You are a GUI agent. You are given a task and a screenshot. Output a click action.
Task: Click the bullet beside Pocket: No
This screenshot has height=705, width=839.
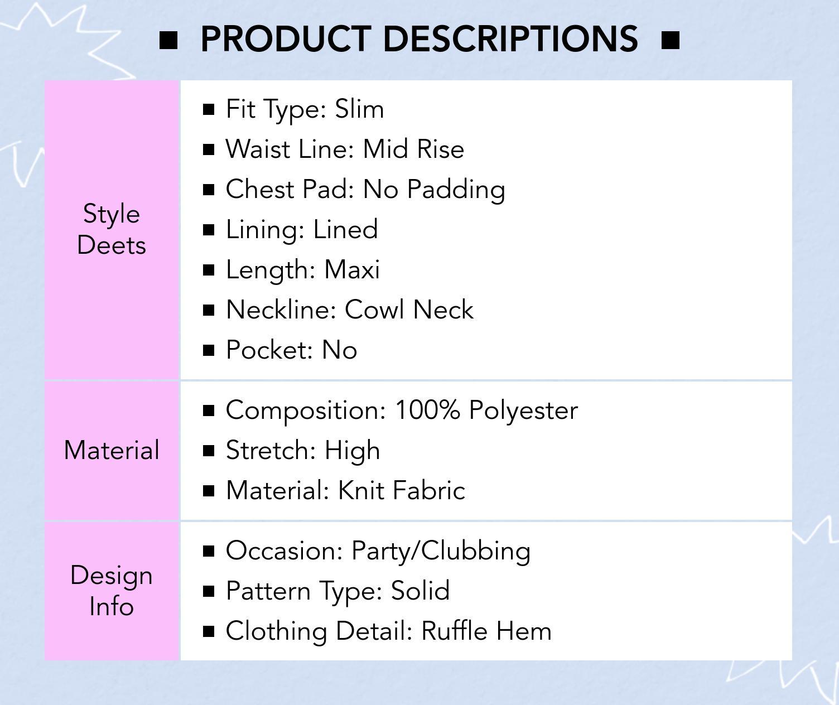pyautogui.click(x=209, y=350)
